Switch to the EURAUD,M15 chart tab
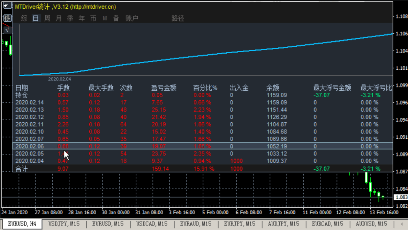 point(196,224)
